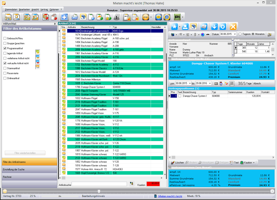The width and height of the screenshot is (277, 200).
Task: Click the calculator icon in contract toolbar
Action: coord(204,27)
